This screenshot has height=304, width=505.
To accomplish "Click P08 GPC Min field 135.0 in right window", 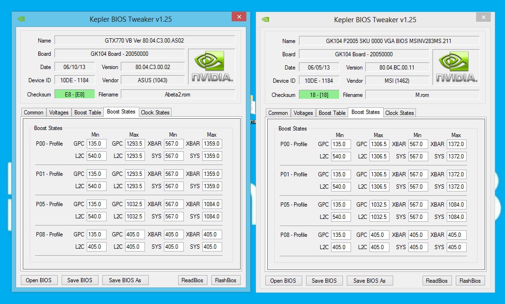I will click(x=341, y=235).
